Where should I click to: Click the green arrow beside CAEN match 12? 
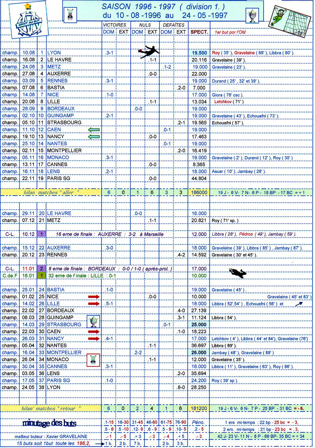[94, 130]
